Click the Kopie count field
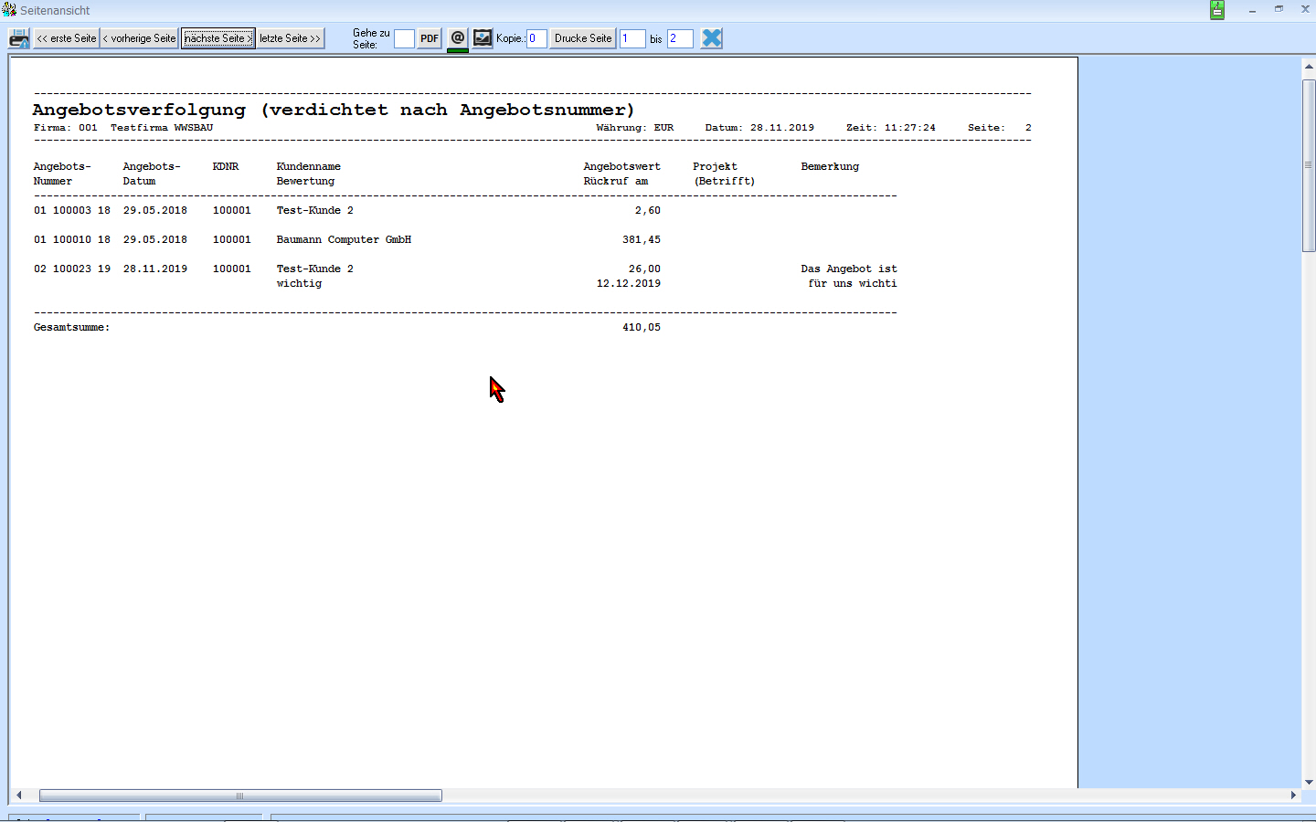 [x=536, y=38]
